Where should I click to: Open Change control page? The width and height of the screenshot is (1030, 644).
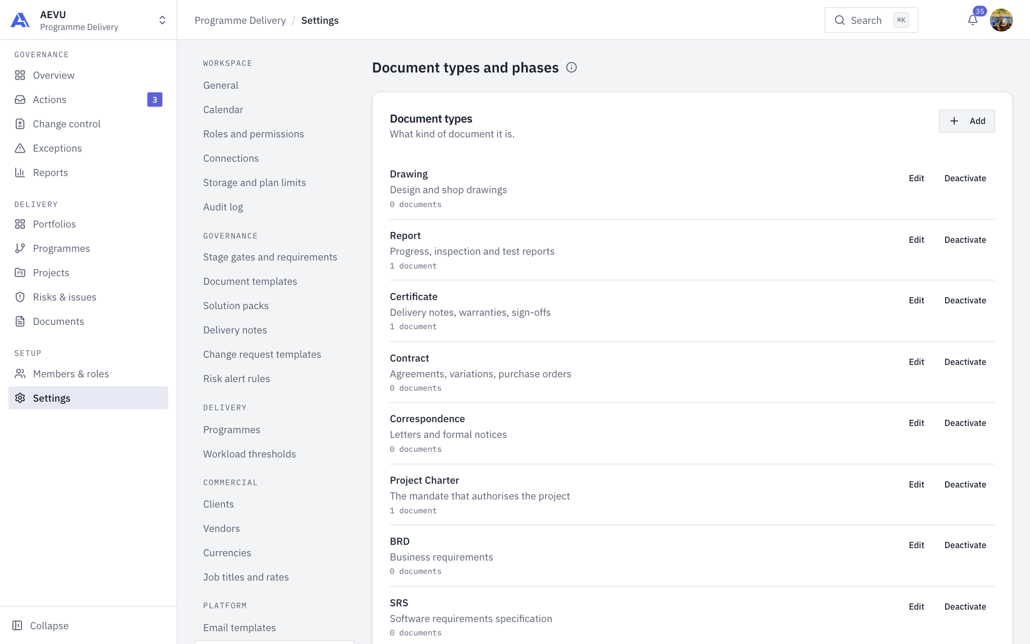[x=88, y=124]
